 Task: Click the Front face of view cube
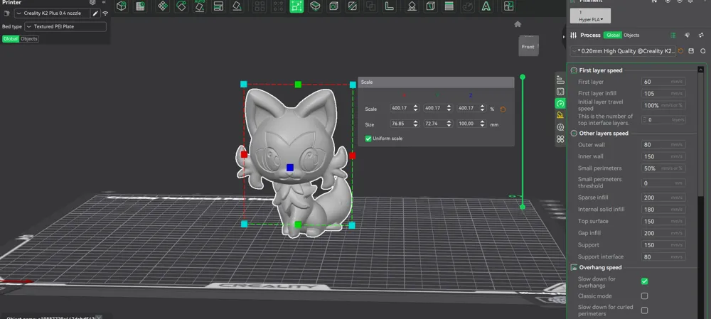coord(528,47)
